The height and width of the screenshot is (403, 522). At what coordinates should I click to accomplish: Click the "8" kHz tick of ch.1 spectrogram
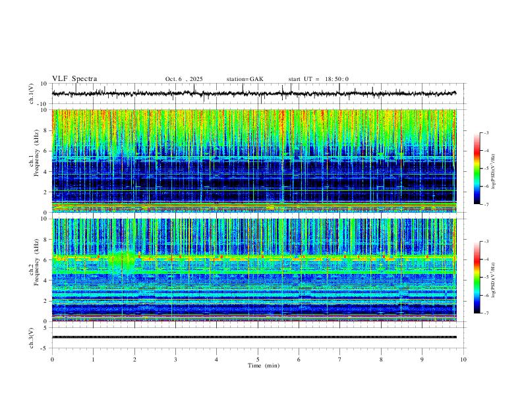(46, 130)
